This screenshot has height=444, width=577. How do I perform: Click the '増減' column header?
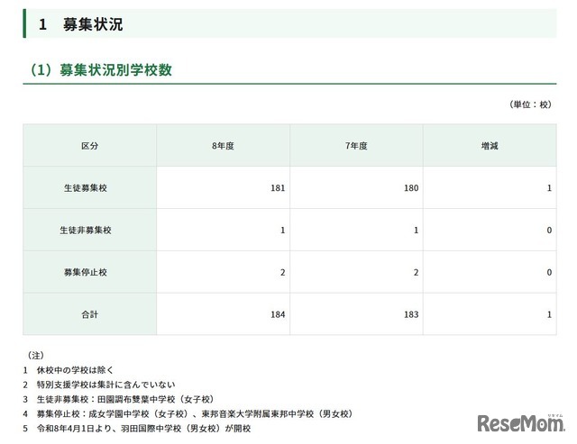(490, 146)
